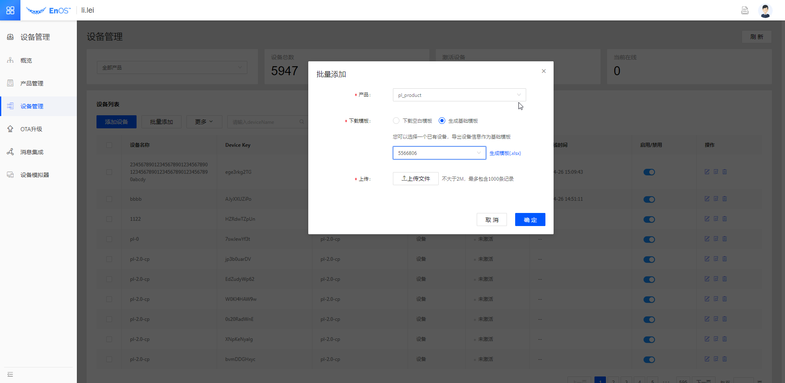Screen dimensions: 785x383
Task: Toggle the select-all checkbox in table header
Action: coord(109,145)
